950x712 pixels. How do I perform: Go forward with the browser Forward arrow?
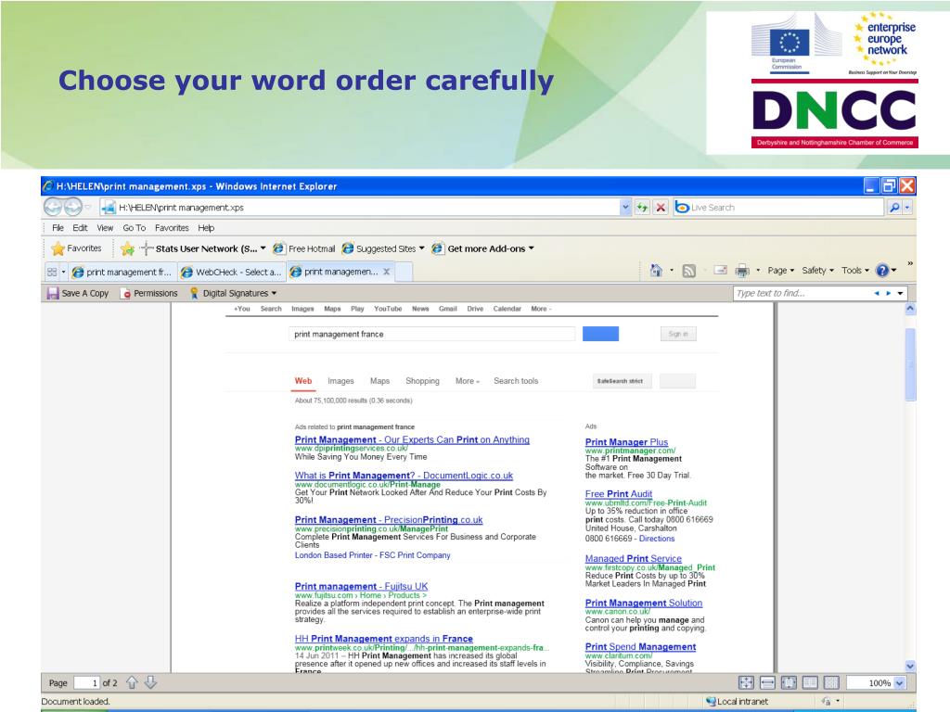click(x=72, y=207)
